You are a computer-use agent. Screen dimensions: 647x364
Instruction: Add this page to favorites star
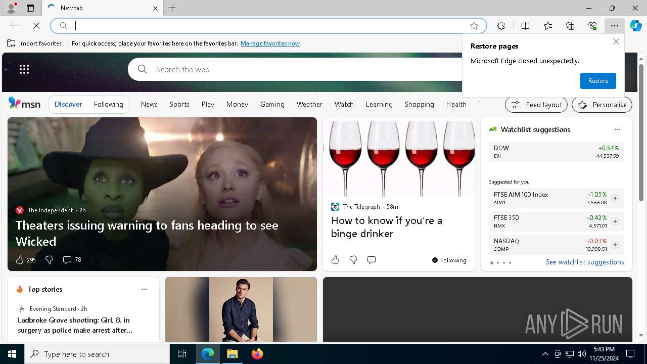click(x=474, y=26)
